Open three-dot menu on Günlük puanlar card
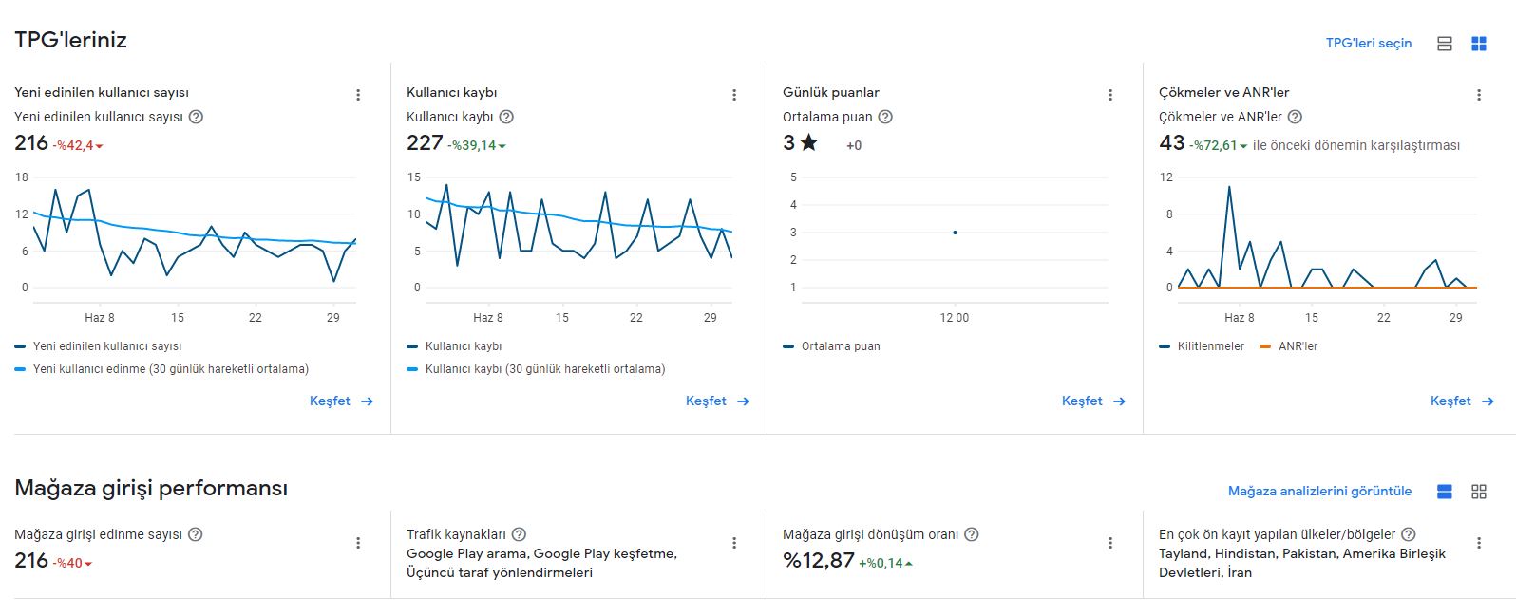 point(1110,95)
